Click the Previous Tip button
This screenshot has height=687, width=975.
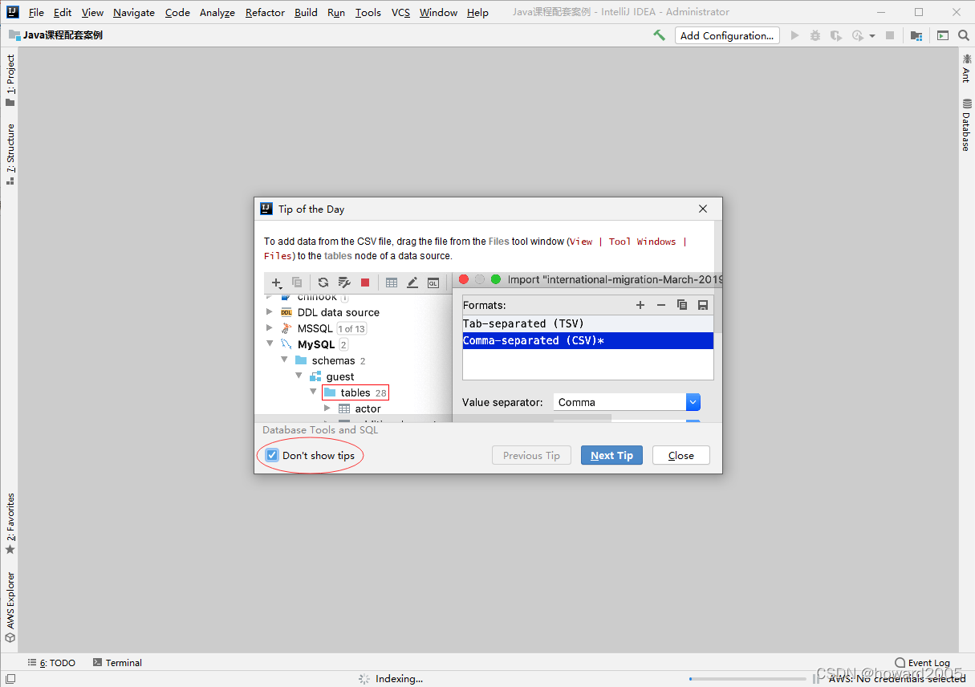(x=531, y=455)
